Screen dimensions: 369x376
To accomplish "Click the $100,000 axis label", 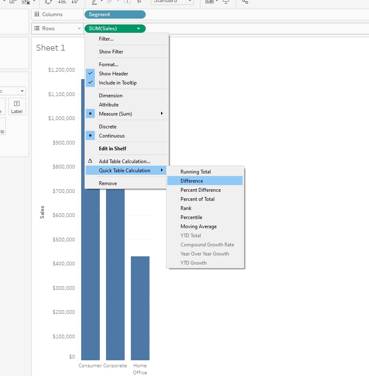I will [x=63, y=336].
